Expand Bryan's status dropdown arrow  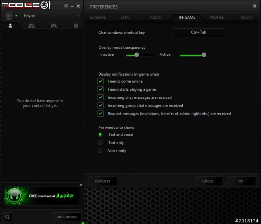[79, 16]
